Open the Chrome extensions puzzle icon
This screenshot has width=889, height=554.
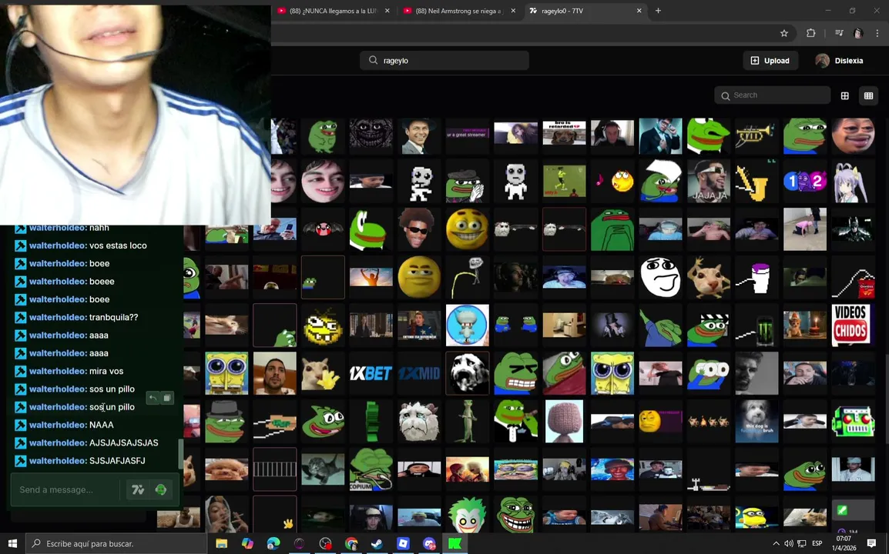tap(810, 33)
